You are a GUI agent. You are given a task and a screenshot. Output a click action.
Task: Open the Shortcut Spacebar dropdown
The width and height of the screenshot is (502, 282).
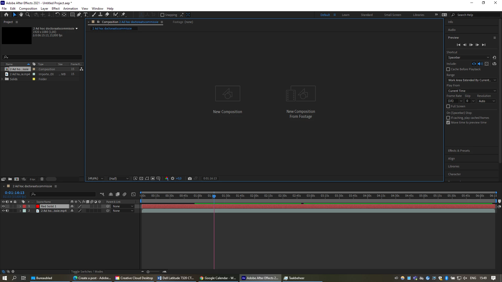pos(468,57)
